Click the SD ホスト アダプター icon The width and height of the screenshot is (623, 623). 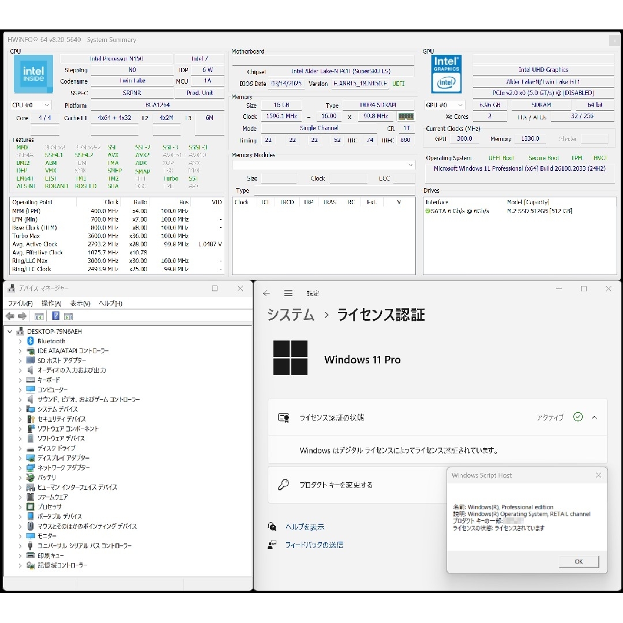tap(31, 361)
